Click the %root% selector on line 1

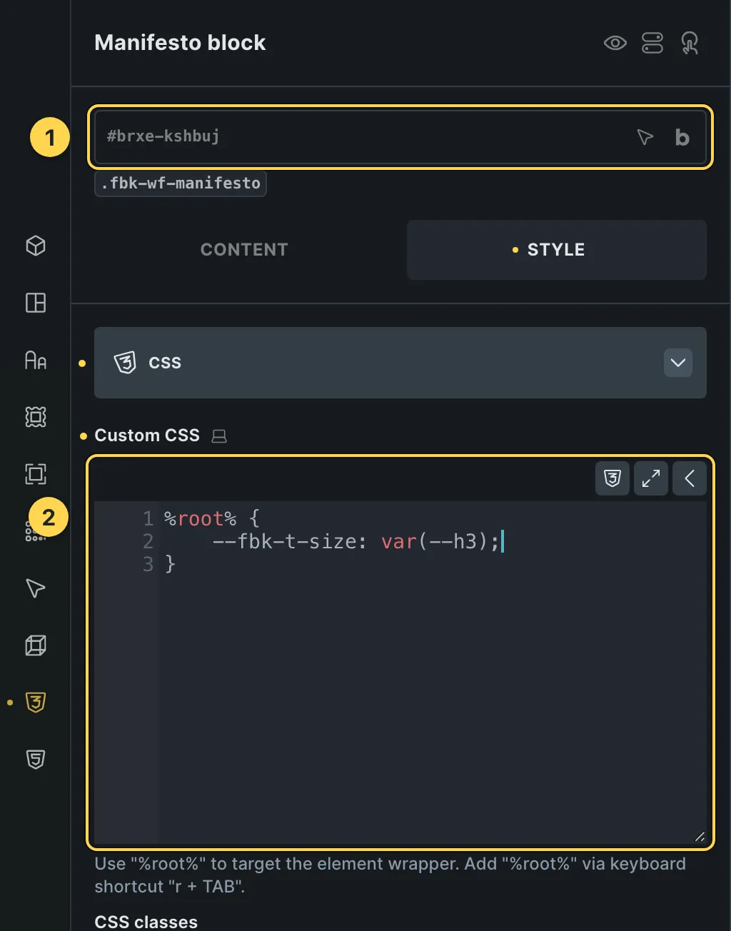200,519
